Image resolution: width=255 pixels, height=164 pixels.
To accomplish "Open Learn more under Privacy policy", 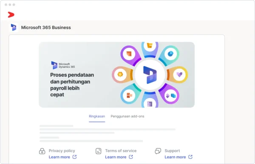I will click(59, 157).
